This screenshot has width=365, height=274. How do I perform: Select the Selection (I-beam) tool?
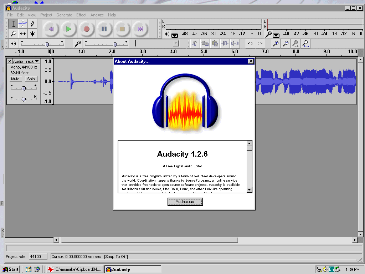[x=14, y=24]
